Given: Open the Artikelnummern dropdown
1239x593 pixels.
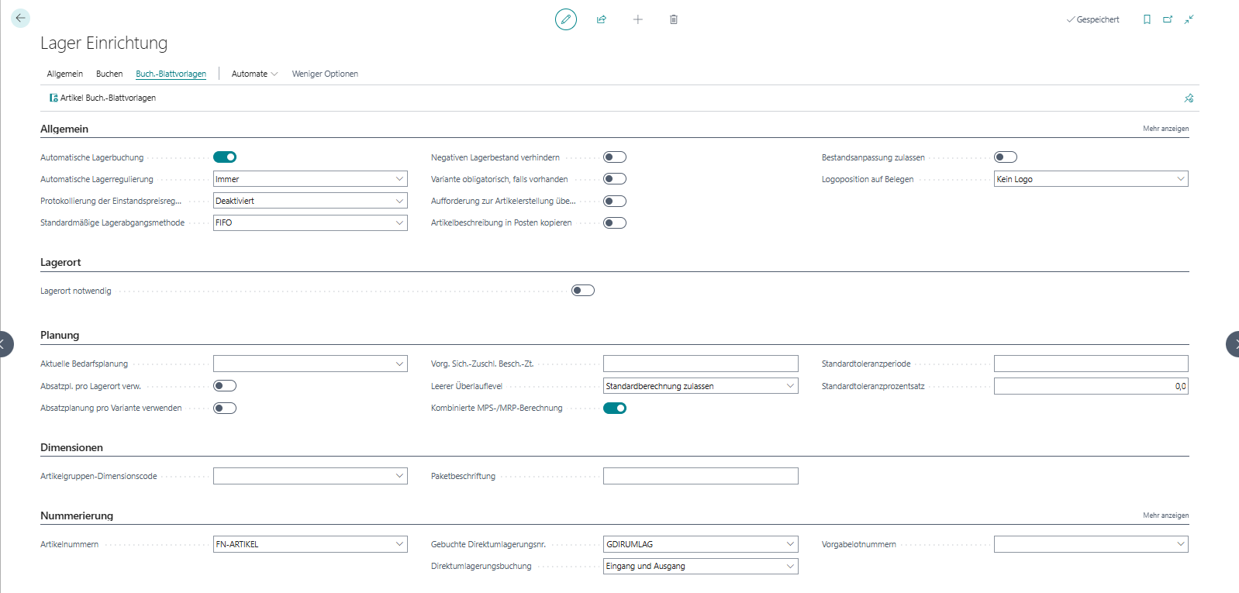Looking at the screenshot, I should [x=310, y=544].
